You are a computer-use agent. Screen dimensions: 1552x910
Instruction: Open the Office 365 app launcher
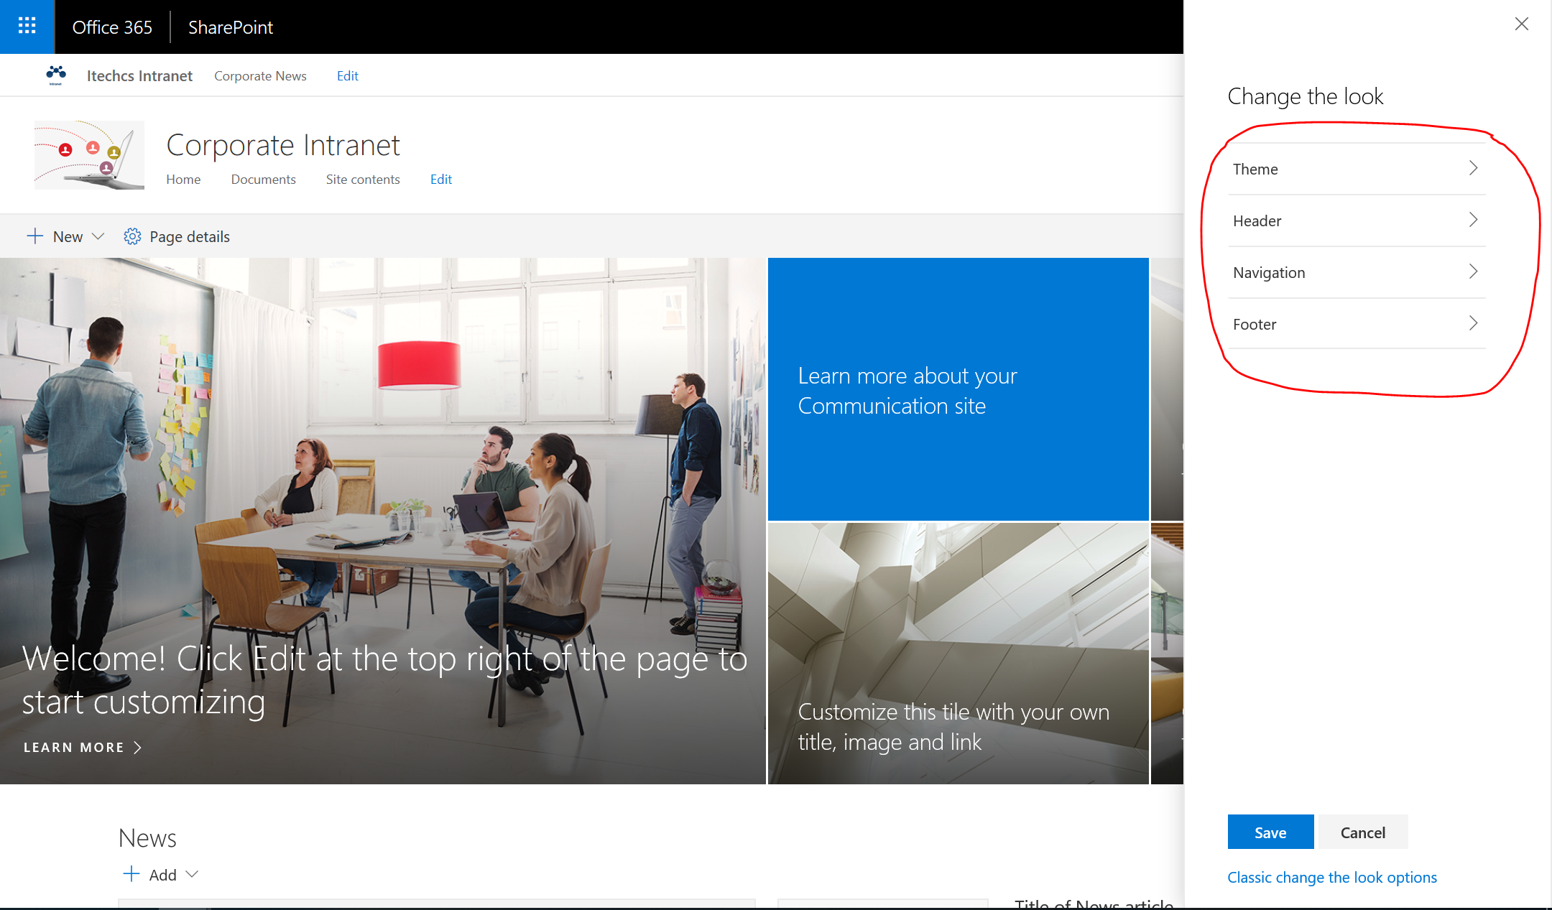27,27
